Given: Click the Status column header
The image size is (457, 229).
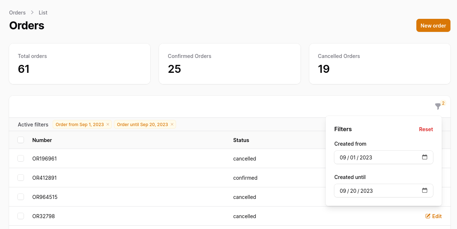Looking at the screenshot, I should [x=241, y=140].
